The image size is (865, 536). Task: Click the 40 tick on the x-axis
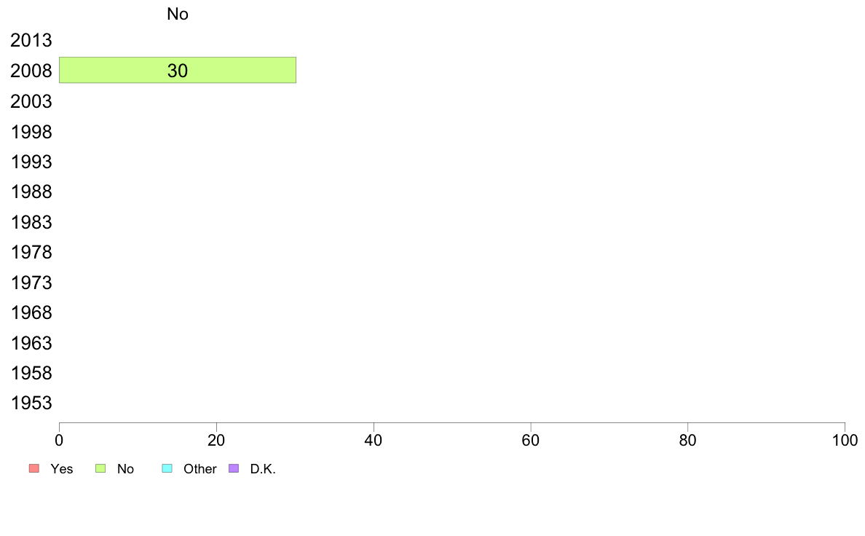(x=374, y=440)
